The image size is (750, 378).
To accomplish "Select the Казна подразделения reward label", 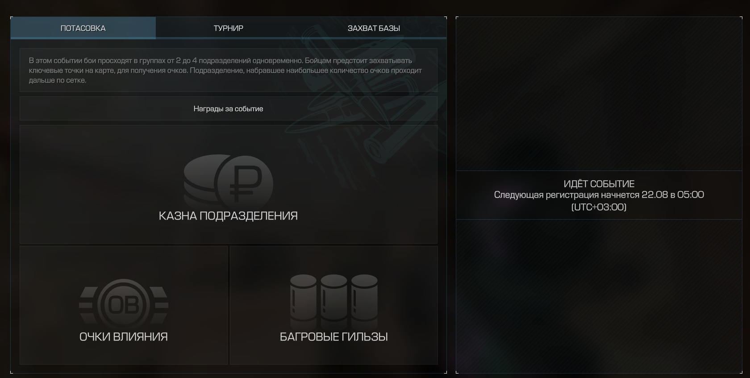I will [228, 216].
